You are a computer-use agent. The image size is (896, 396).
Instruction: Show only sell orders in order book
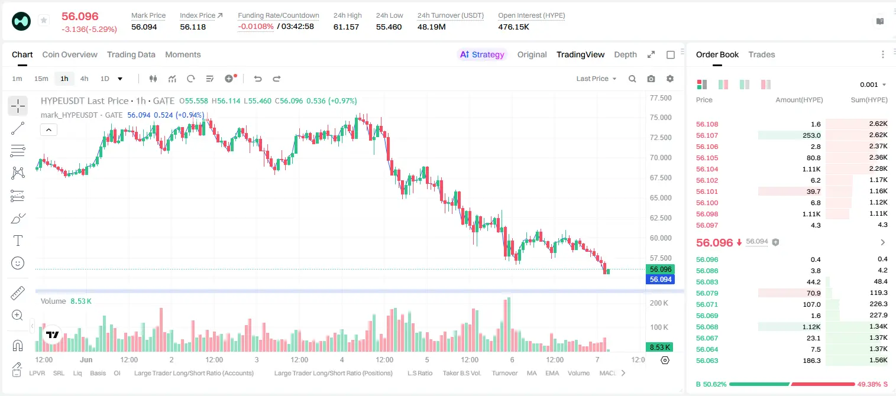pos(766,85)
